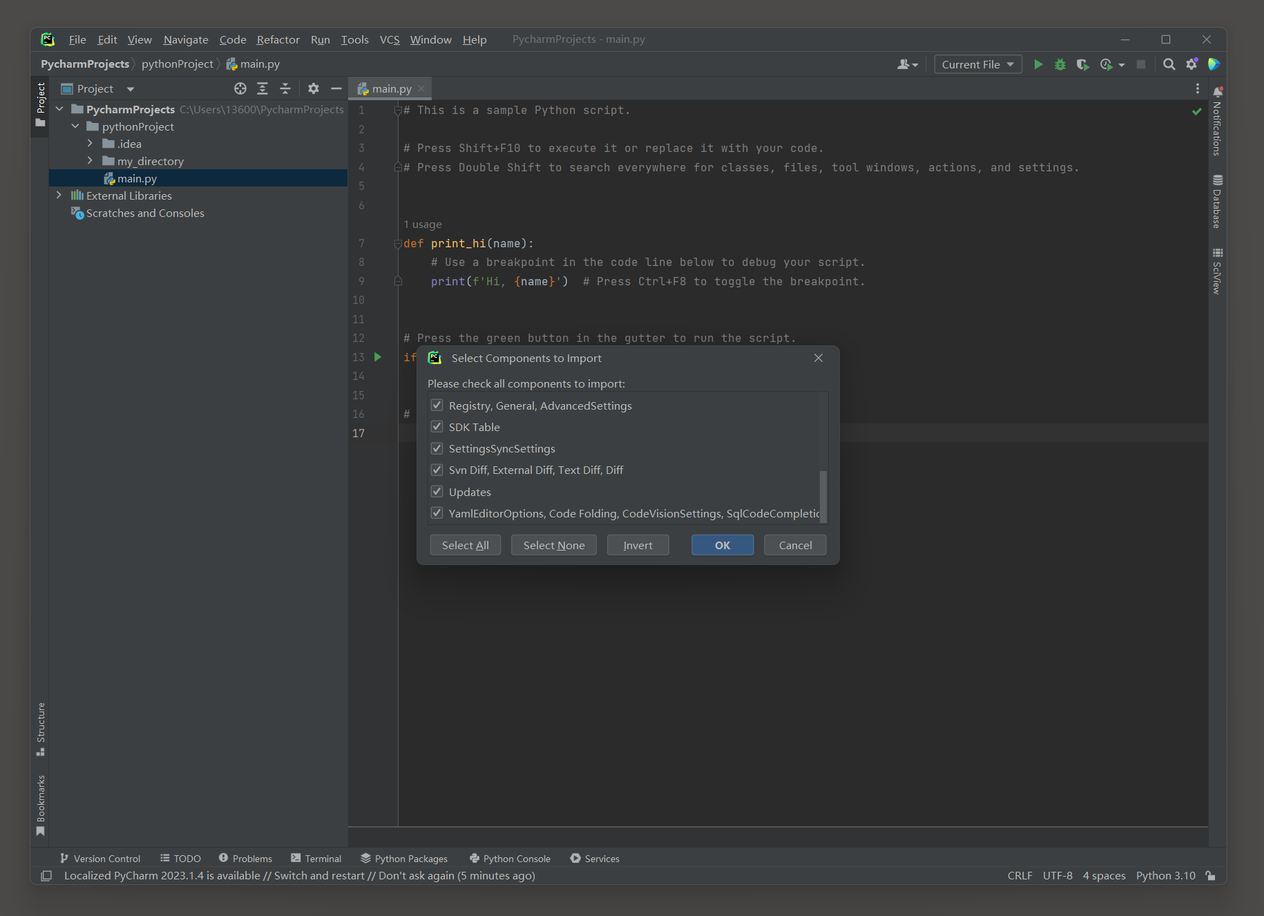Click the Python 3.10 interpreter status
Image resolution: width=1264 pixels, height=916 pixels.
coord(1165,875)
